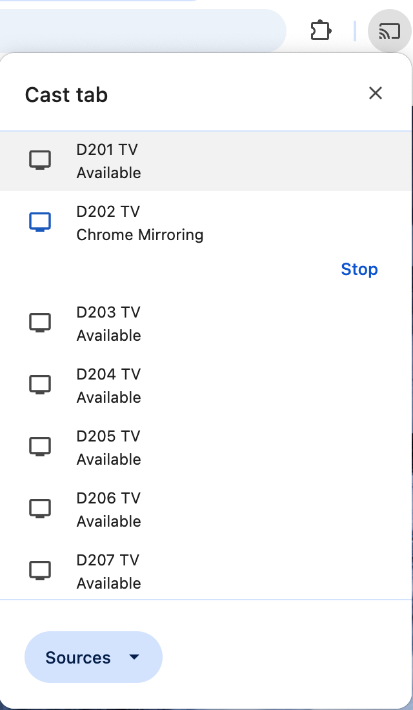Cast to D205 TV Available entry
This screenshot has height=710, width=413.
(206, 447)
